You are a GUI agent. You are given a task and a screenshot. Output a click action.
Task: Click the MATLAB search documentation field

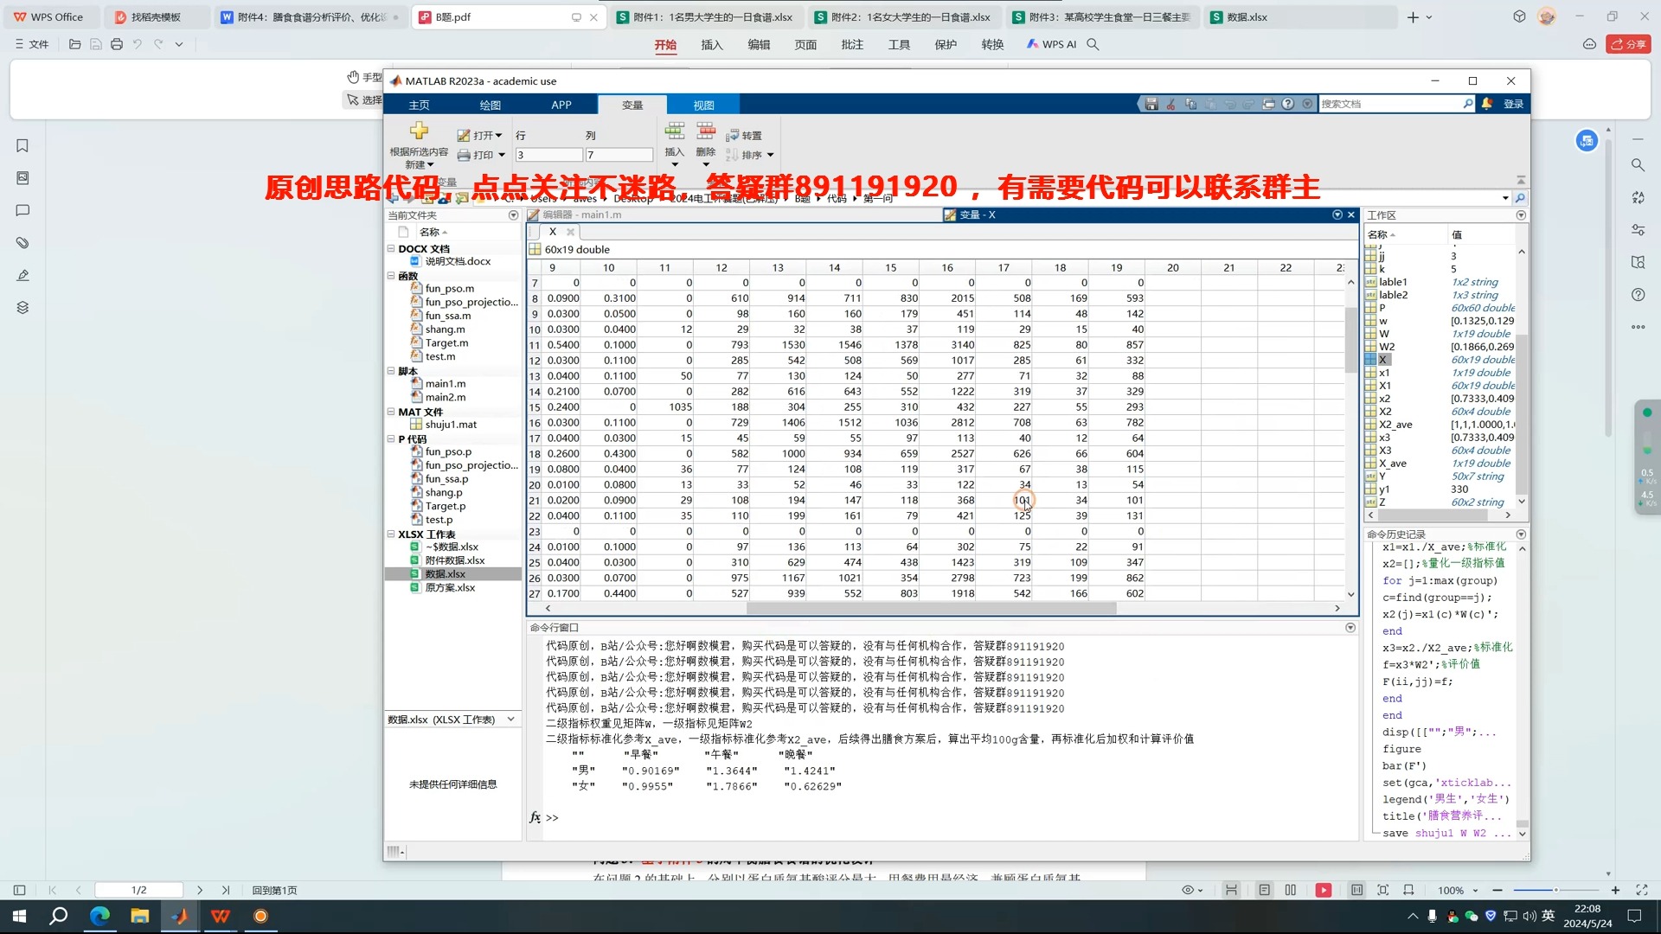point(1389,104)
